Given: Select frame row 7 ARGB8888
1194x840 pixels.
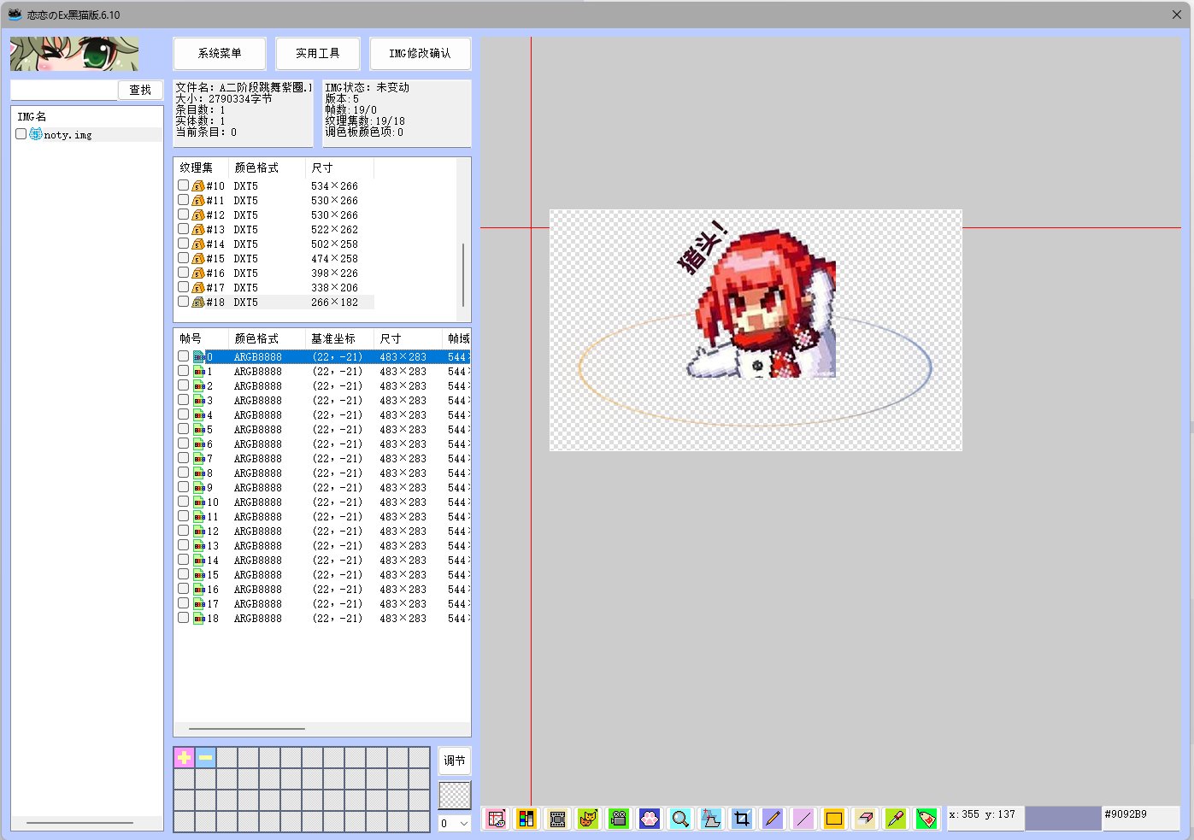Looking at the screenshot, I should [x=323, y=458].
